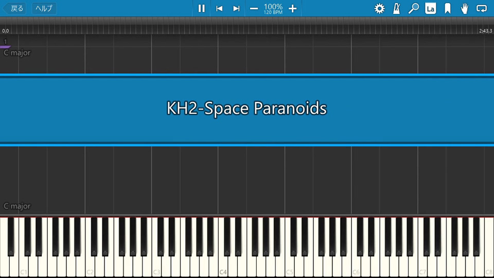The width and height of the screenshot is (494, 278).
Task: Skip forward to next section
Action: click(x=236, y=9)
